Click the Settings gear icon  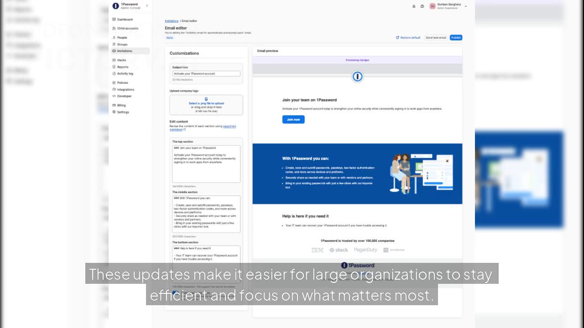click(x=114, y=112)
